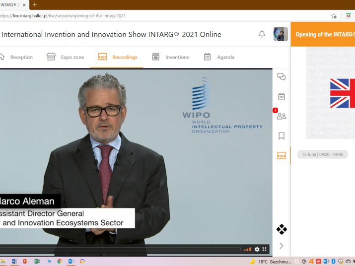Image resolution: width=355 pixels, height=266 pixels.
Task: Click the Reception navigation link
Action: click(16, 57)
